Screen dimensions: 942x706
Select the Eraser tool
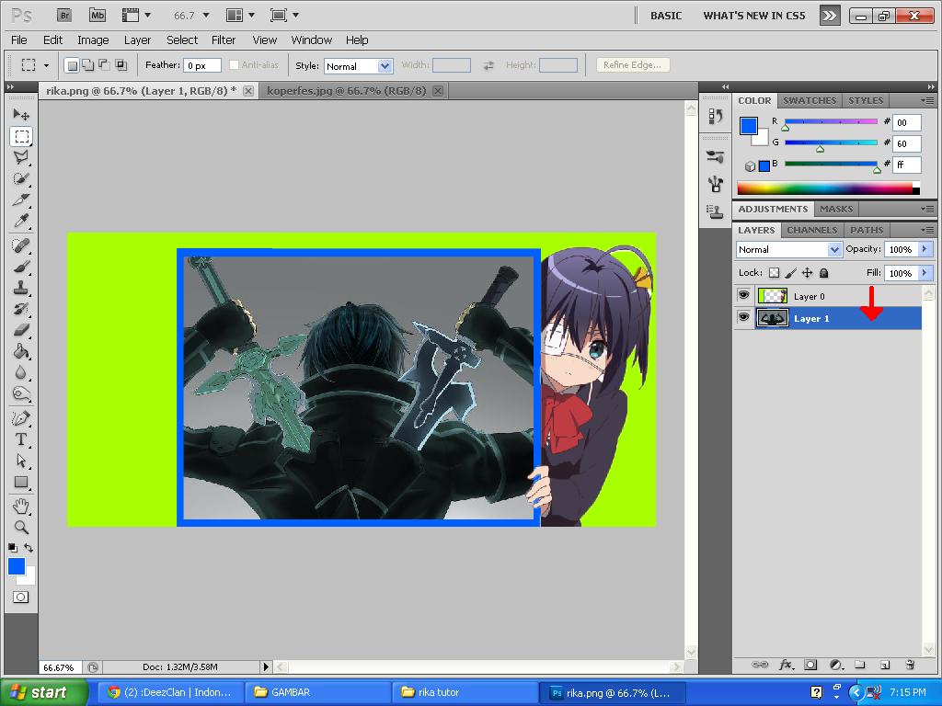[21, 330]
